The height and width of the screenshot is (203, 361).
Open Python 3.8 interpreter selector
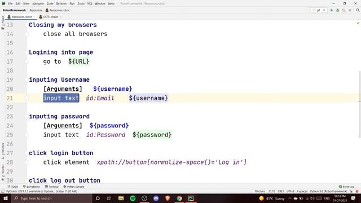328,191
